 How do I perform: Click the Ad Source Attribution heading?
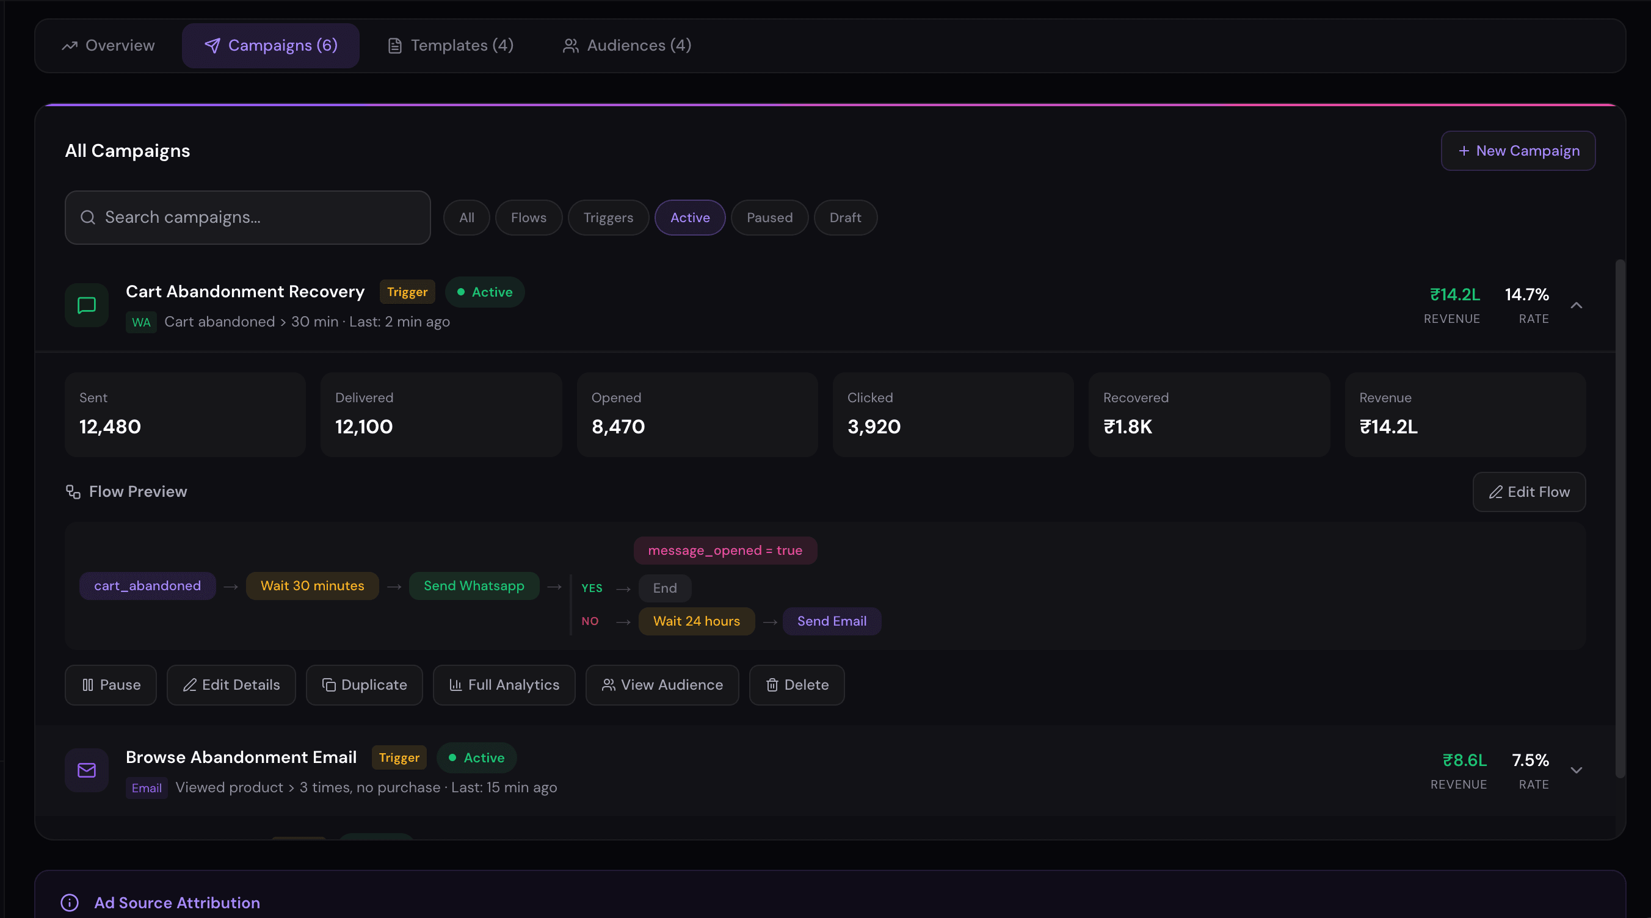[x=177, y=903]
